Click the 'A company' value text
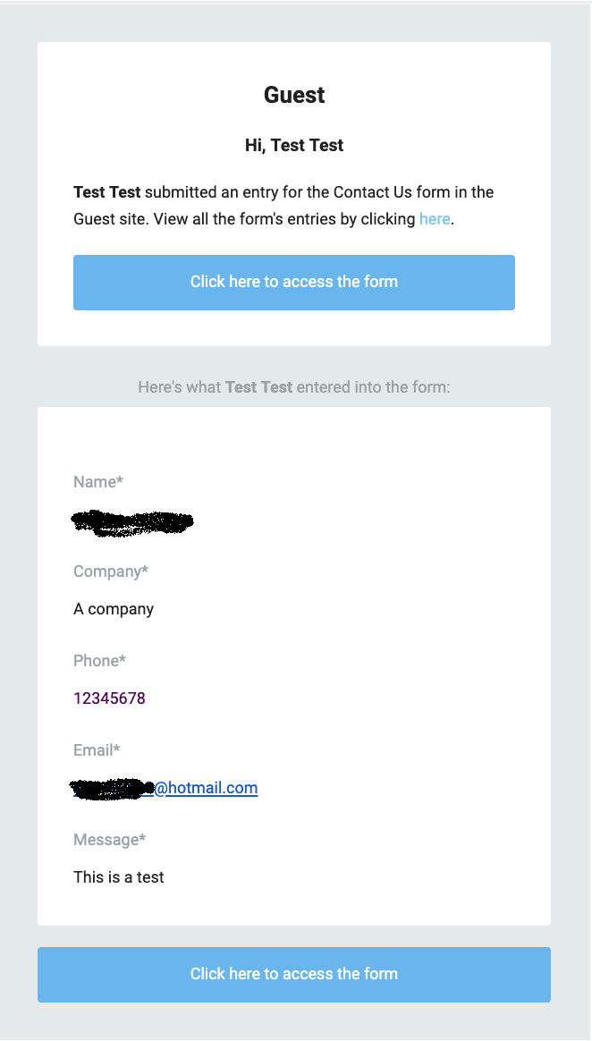This screenshot has width=592, height=1041. pos(114,609)
